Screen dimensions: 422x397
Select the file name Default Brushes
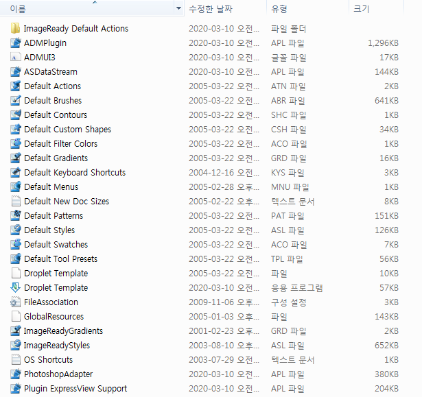point(53,101)
